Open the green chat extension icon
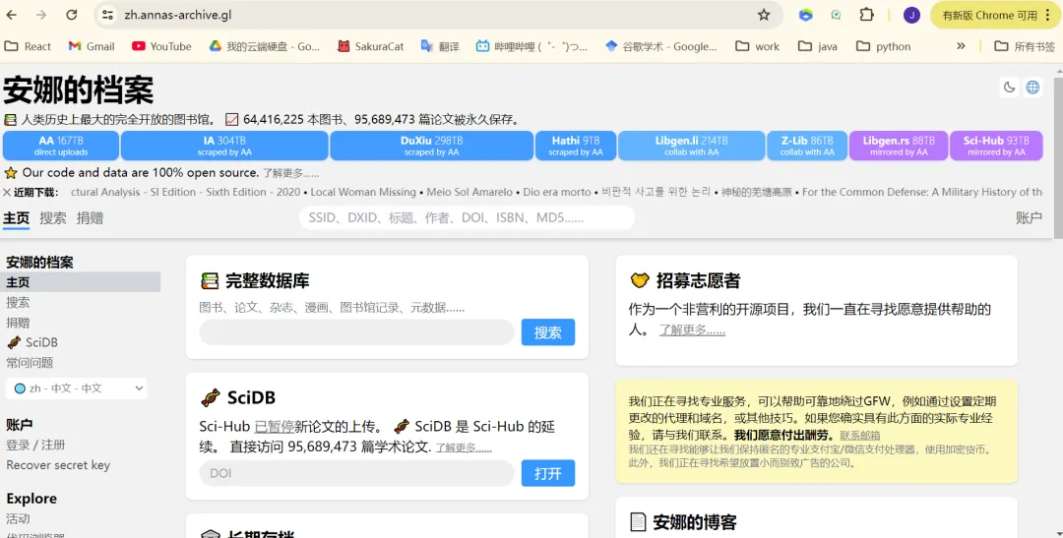1063x538 pixels. (836, 15)
